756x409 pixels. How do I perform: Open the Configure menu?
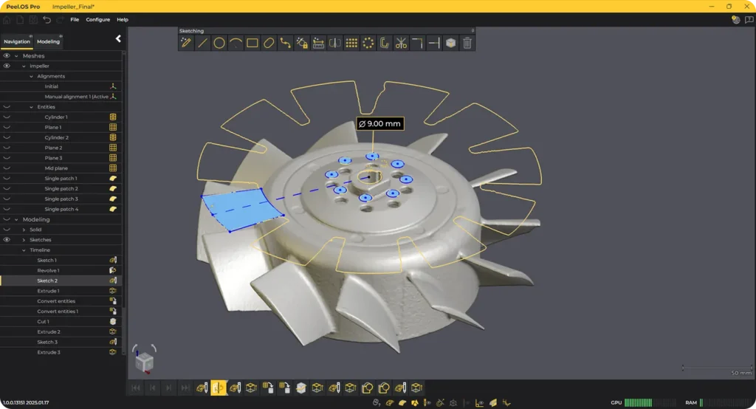pyautogui.click(x=97, y=19)
